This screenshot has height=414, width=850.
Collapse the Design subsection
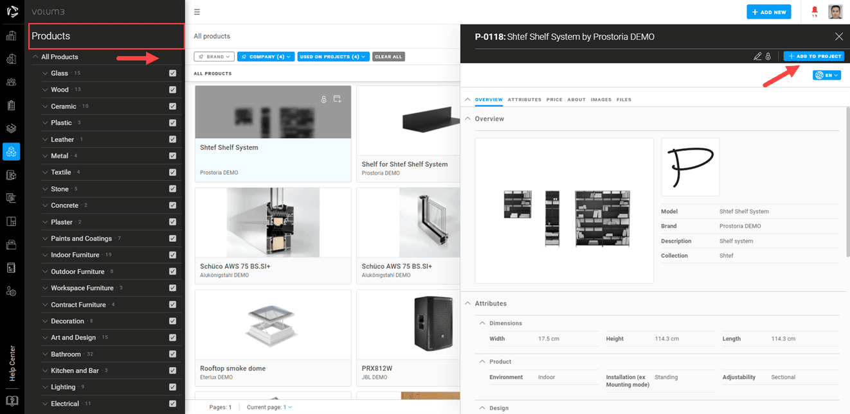[x=482, y=408]
